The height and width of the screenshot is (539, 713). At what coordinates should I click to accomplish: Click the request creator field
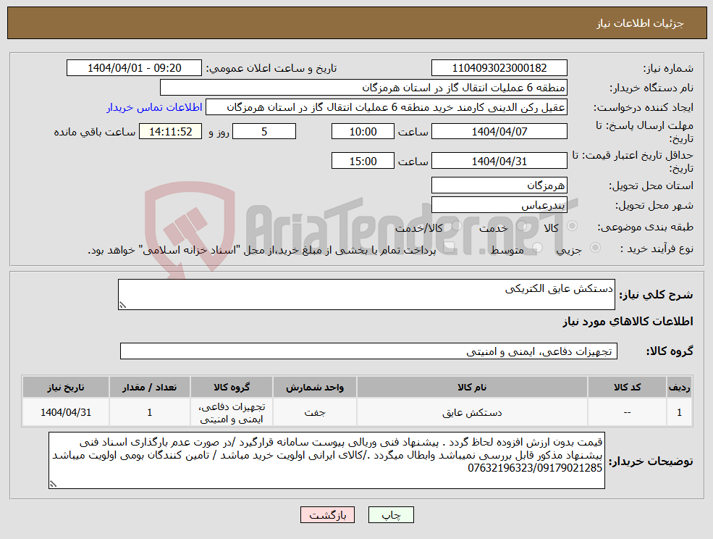[x=387, y=107]
